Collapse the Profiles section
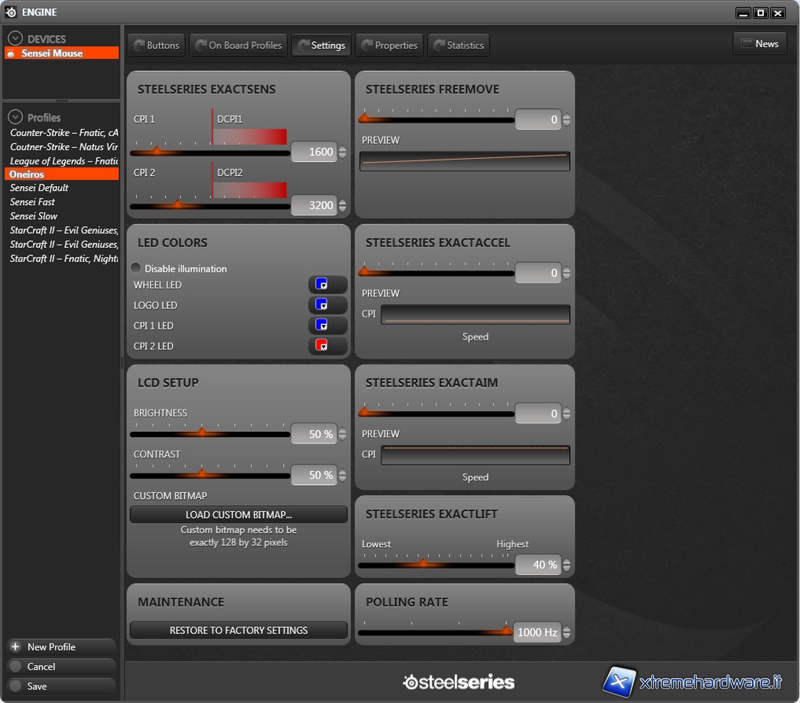 click(x=15, y=117)
